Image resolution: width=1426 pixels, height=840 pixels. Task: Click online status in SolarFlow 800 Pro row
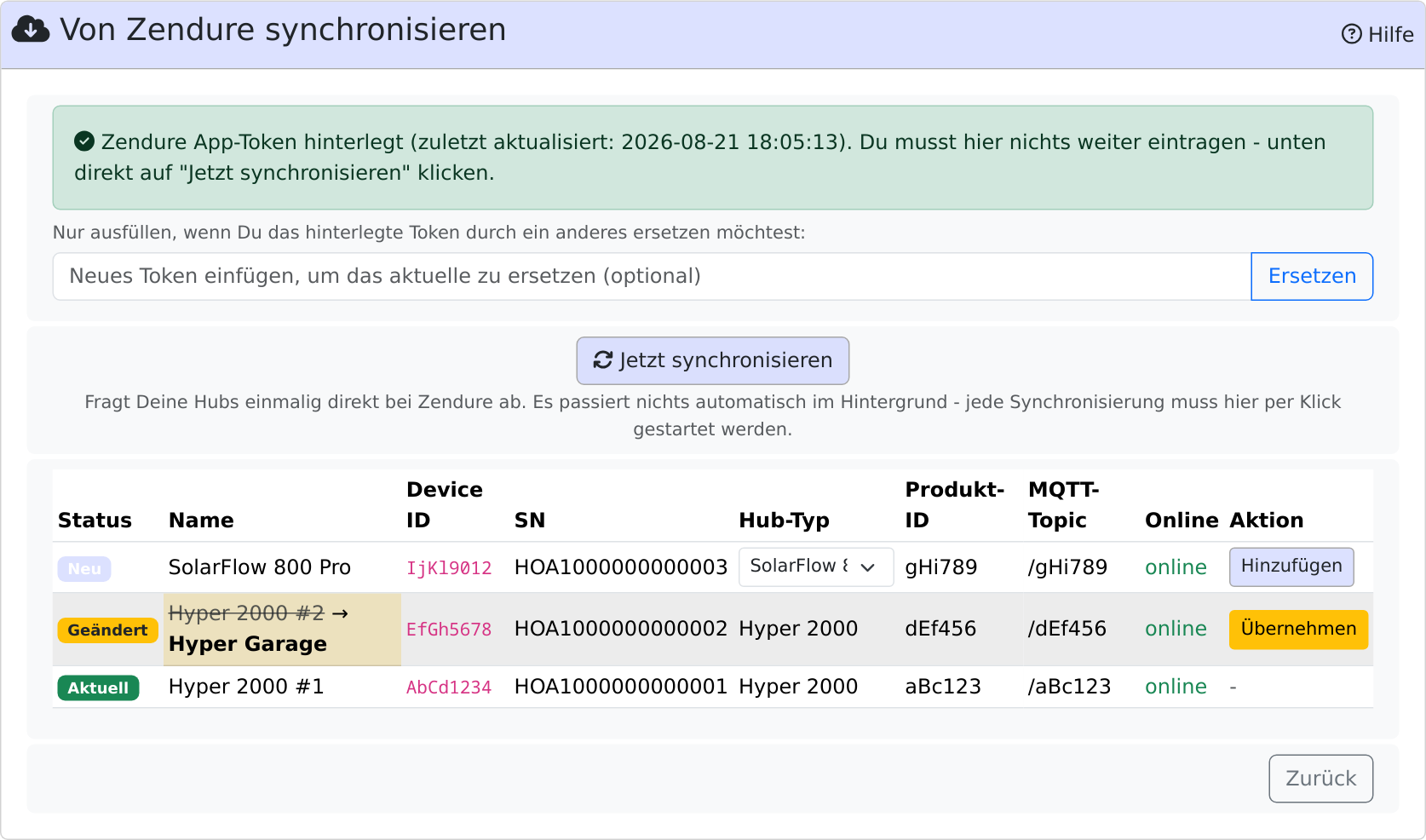click(x=1176, y=567)
